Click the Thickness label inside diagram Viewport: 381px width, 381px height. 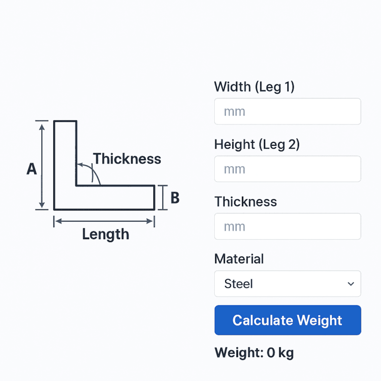(x=127, y=159)
